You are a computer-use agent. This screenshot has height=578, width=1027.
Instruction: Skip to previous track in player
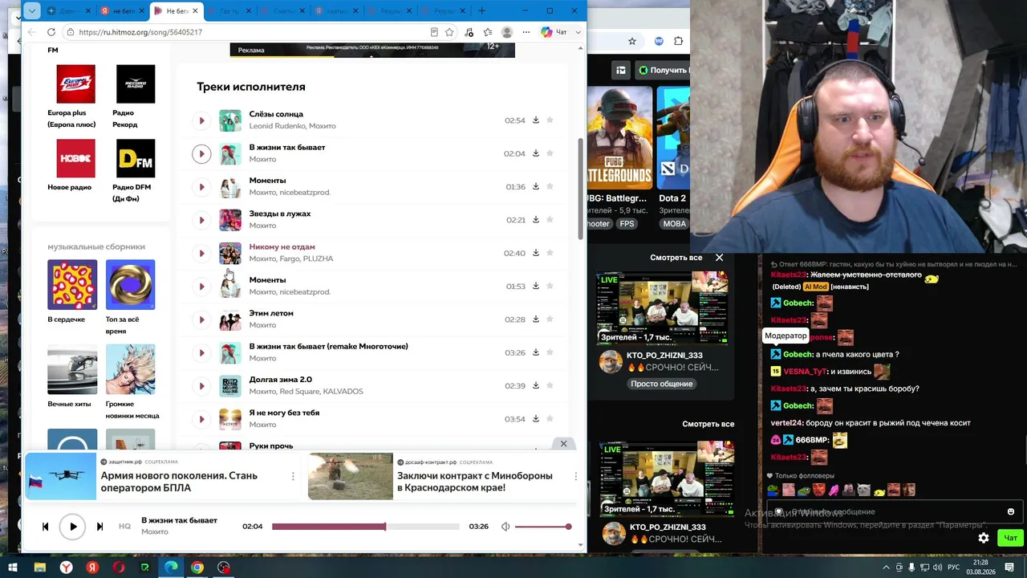tap(45, 527)
